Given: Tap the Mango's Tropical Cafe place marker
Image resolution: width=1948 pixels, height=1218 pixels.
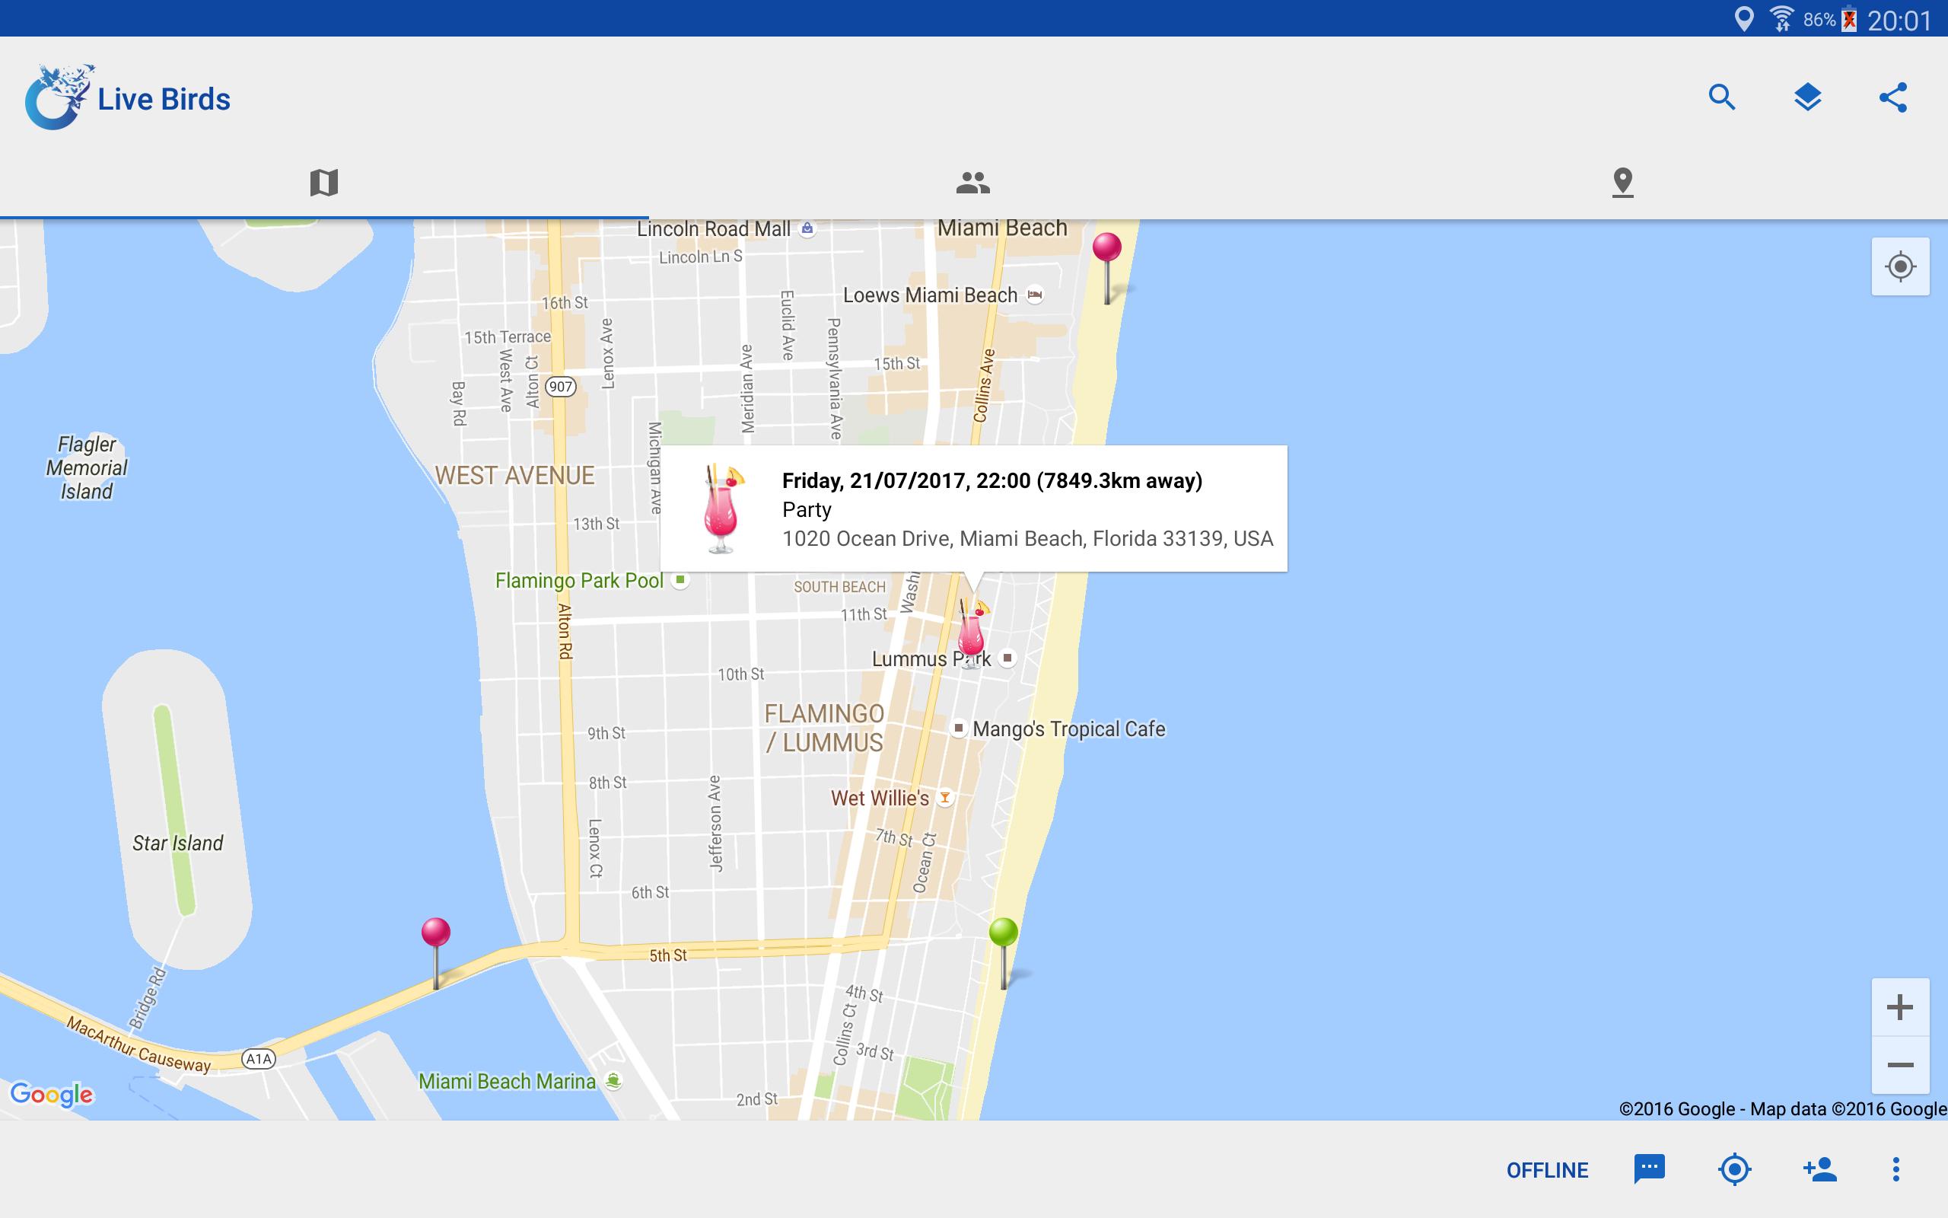Looking at the screenshot, I should tap(958, 729).
